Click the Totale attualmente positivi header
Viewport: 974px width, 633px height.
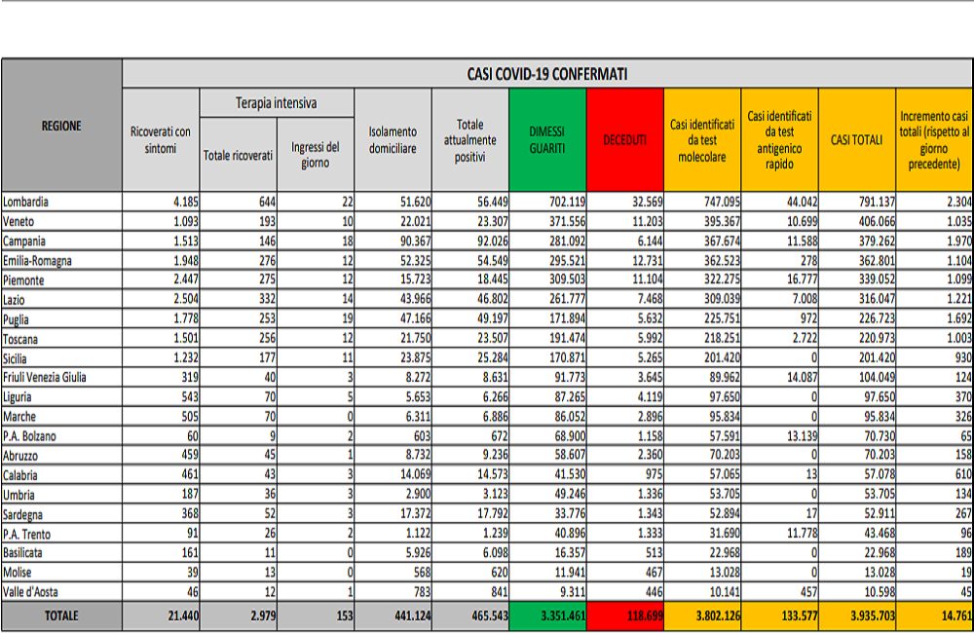tap(470, 140)
